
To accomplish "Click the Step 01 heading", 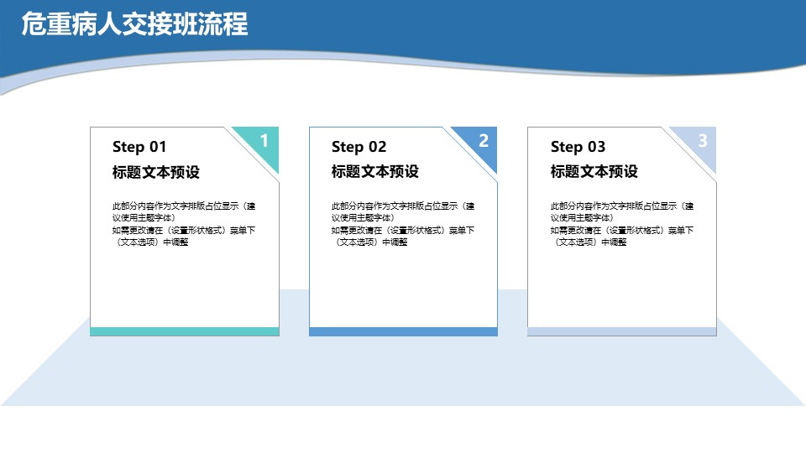I will click(139, 147).
